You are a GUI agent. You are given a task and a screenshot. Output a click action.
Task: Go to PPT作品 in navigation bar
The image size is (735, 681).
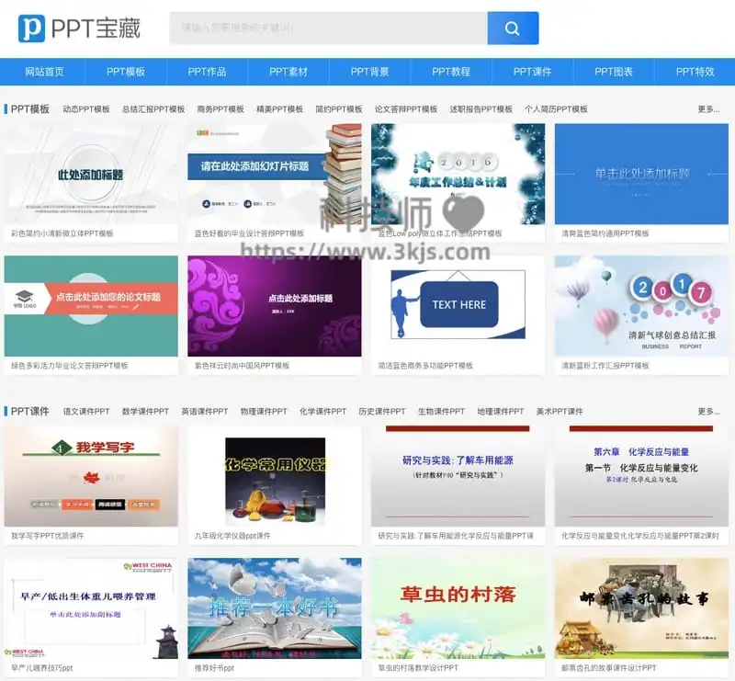pos(208,72)
